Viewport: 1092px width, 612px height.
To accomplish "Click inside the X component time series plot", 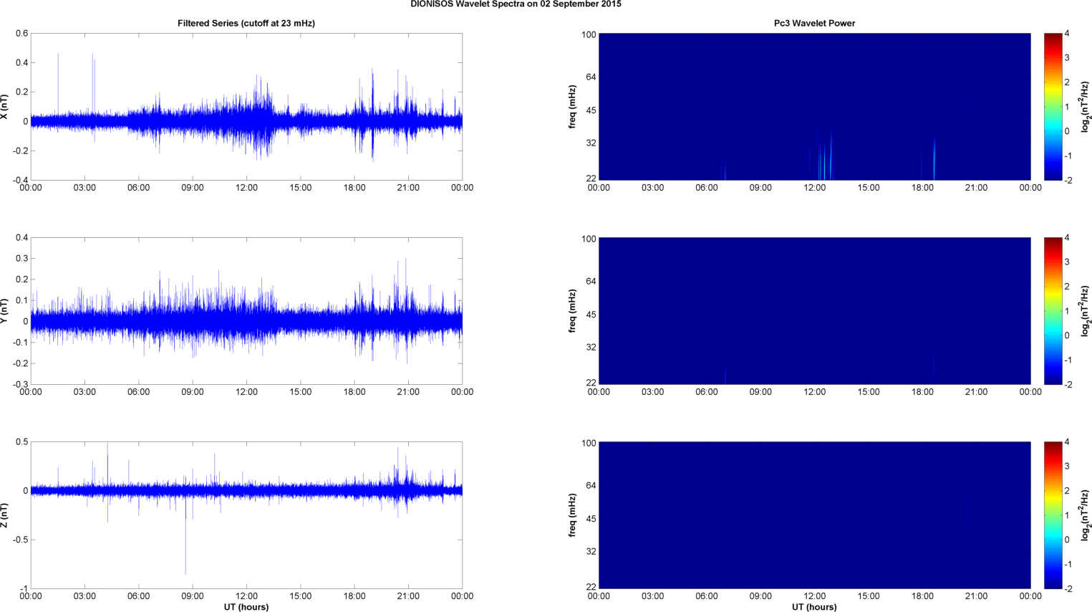I will (246, 107).
